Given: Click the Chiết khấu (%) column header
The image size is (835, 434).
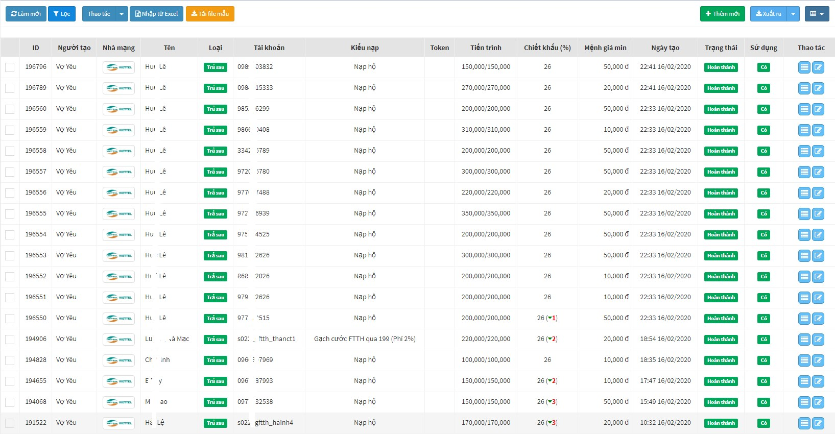Looking at the screenshot, I should [x=547, y=47].
